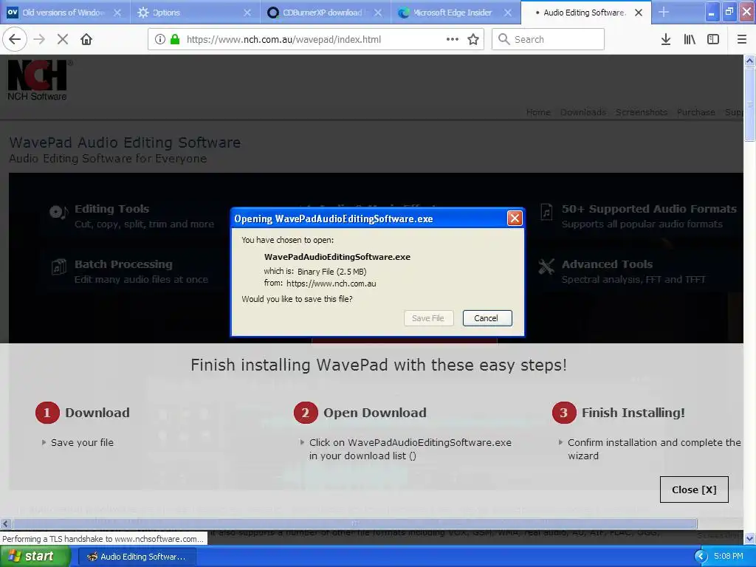Click Save File in the download dialog

pos(428,318)
